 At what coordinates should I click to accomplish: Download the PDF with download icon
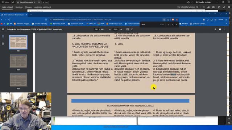[x=215, y=29]
